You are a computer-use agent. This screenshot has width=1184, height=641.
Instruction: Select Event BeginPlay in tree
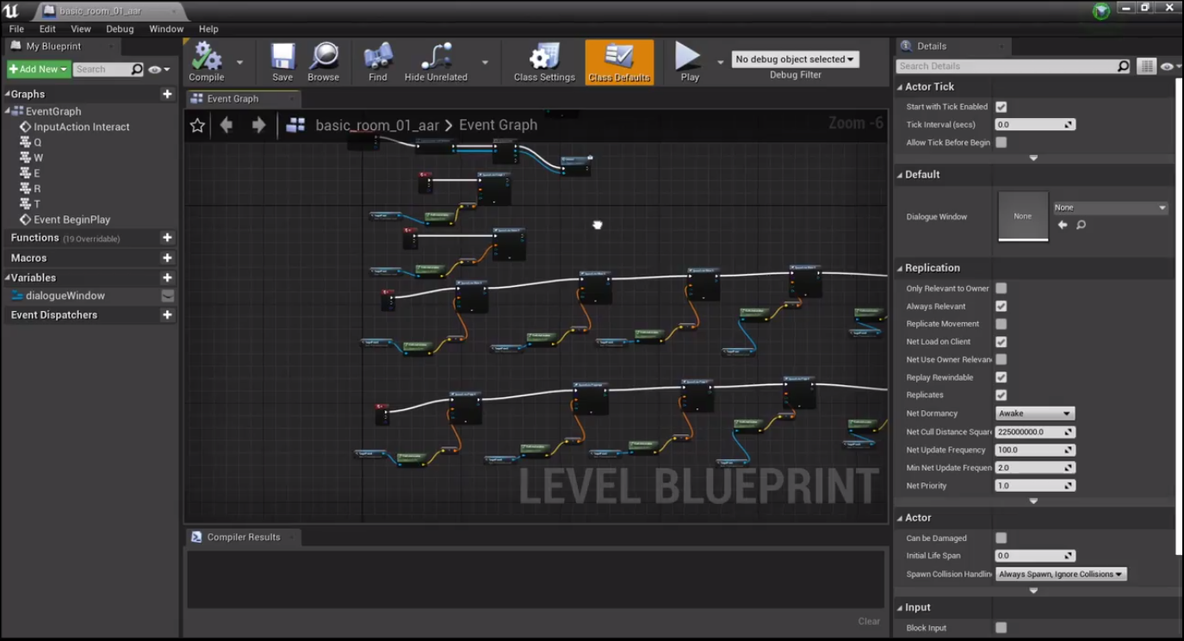coord(71,220)
